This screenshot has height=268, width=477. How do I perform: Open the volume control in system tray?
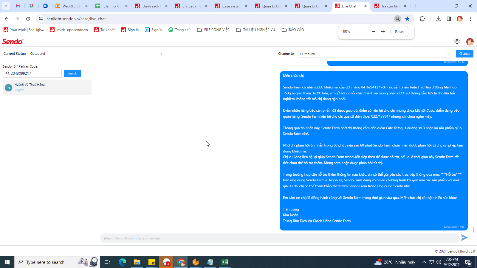point(439,262)
